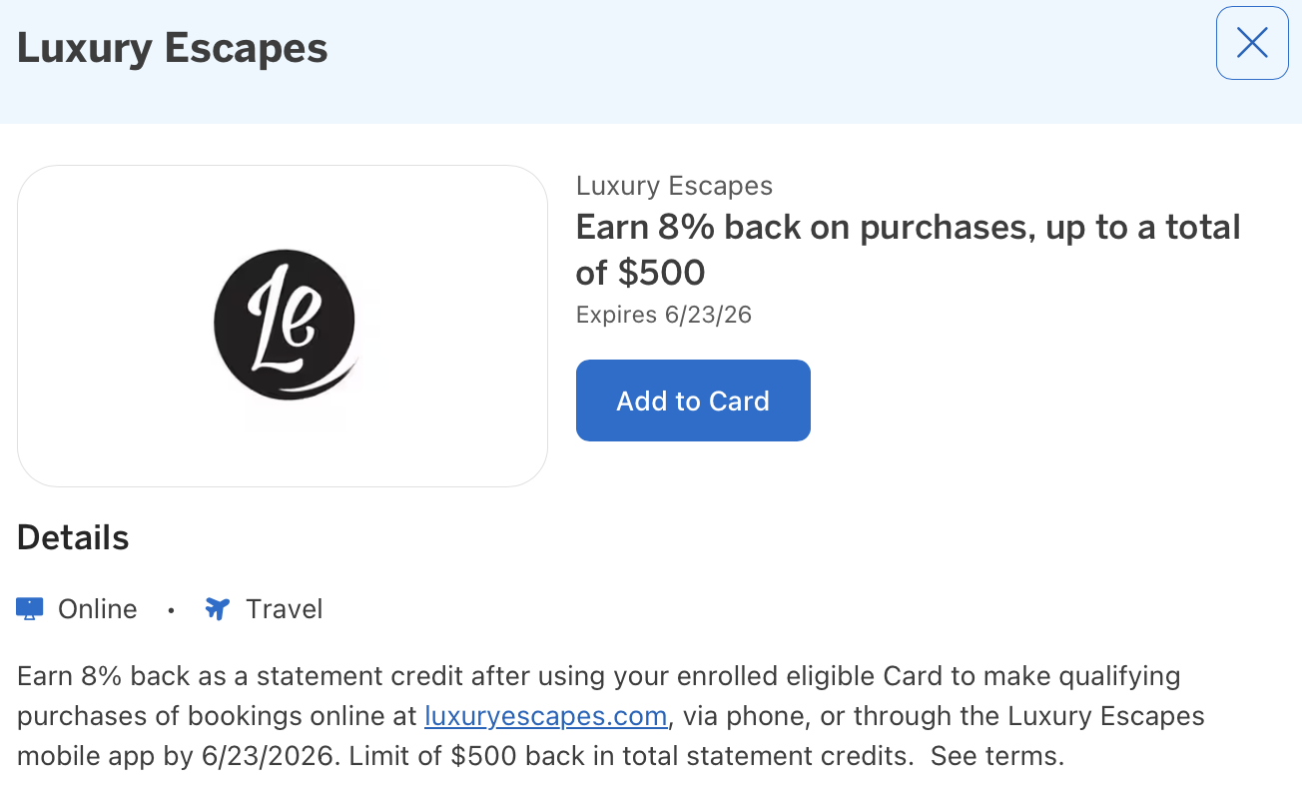This screenshot has width=1302, height=805.
Task: Select the Travel category label
Action: pos(286,608)
